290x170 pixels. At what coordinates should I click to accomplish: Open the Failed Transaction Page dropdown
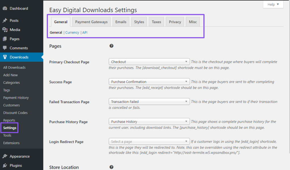pyautogui.click(x=149, y=101)
